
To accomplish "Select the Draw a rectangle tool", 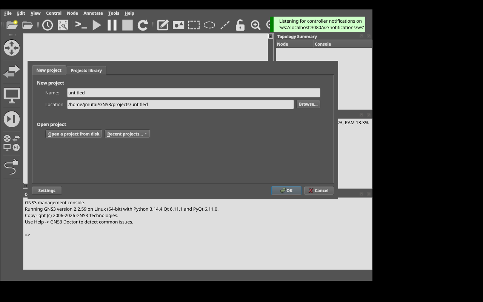I will (194, 25).
